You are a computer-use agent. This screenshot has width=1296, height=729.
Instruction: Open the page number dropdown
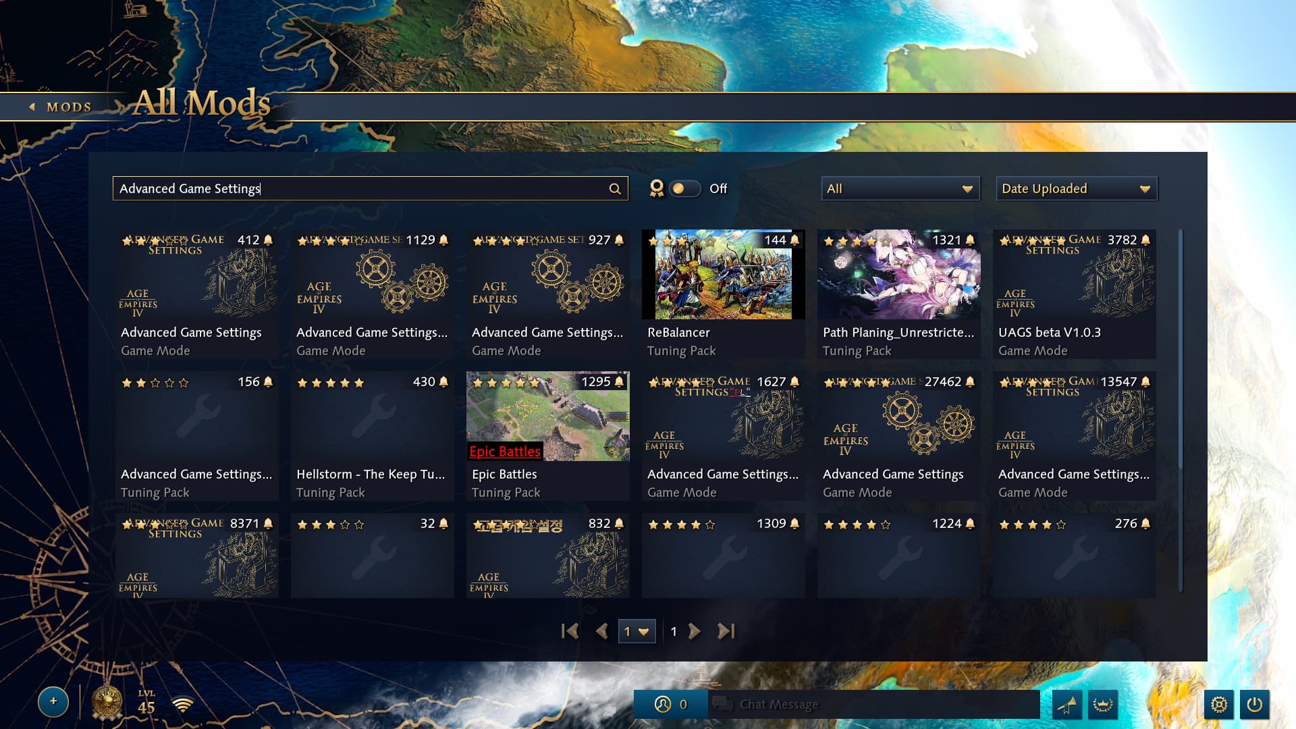click(x=637, y=631)
